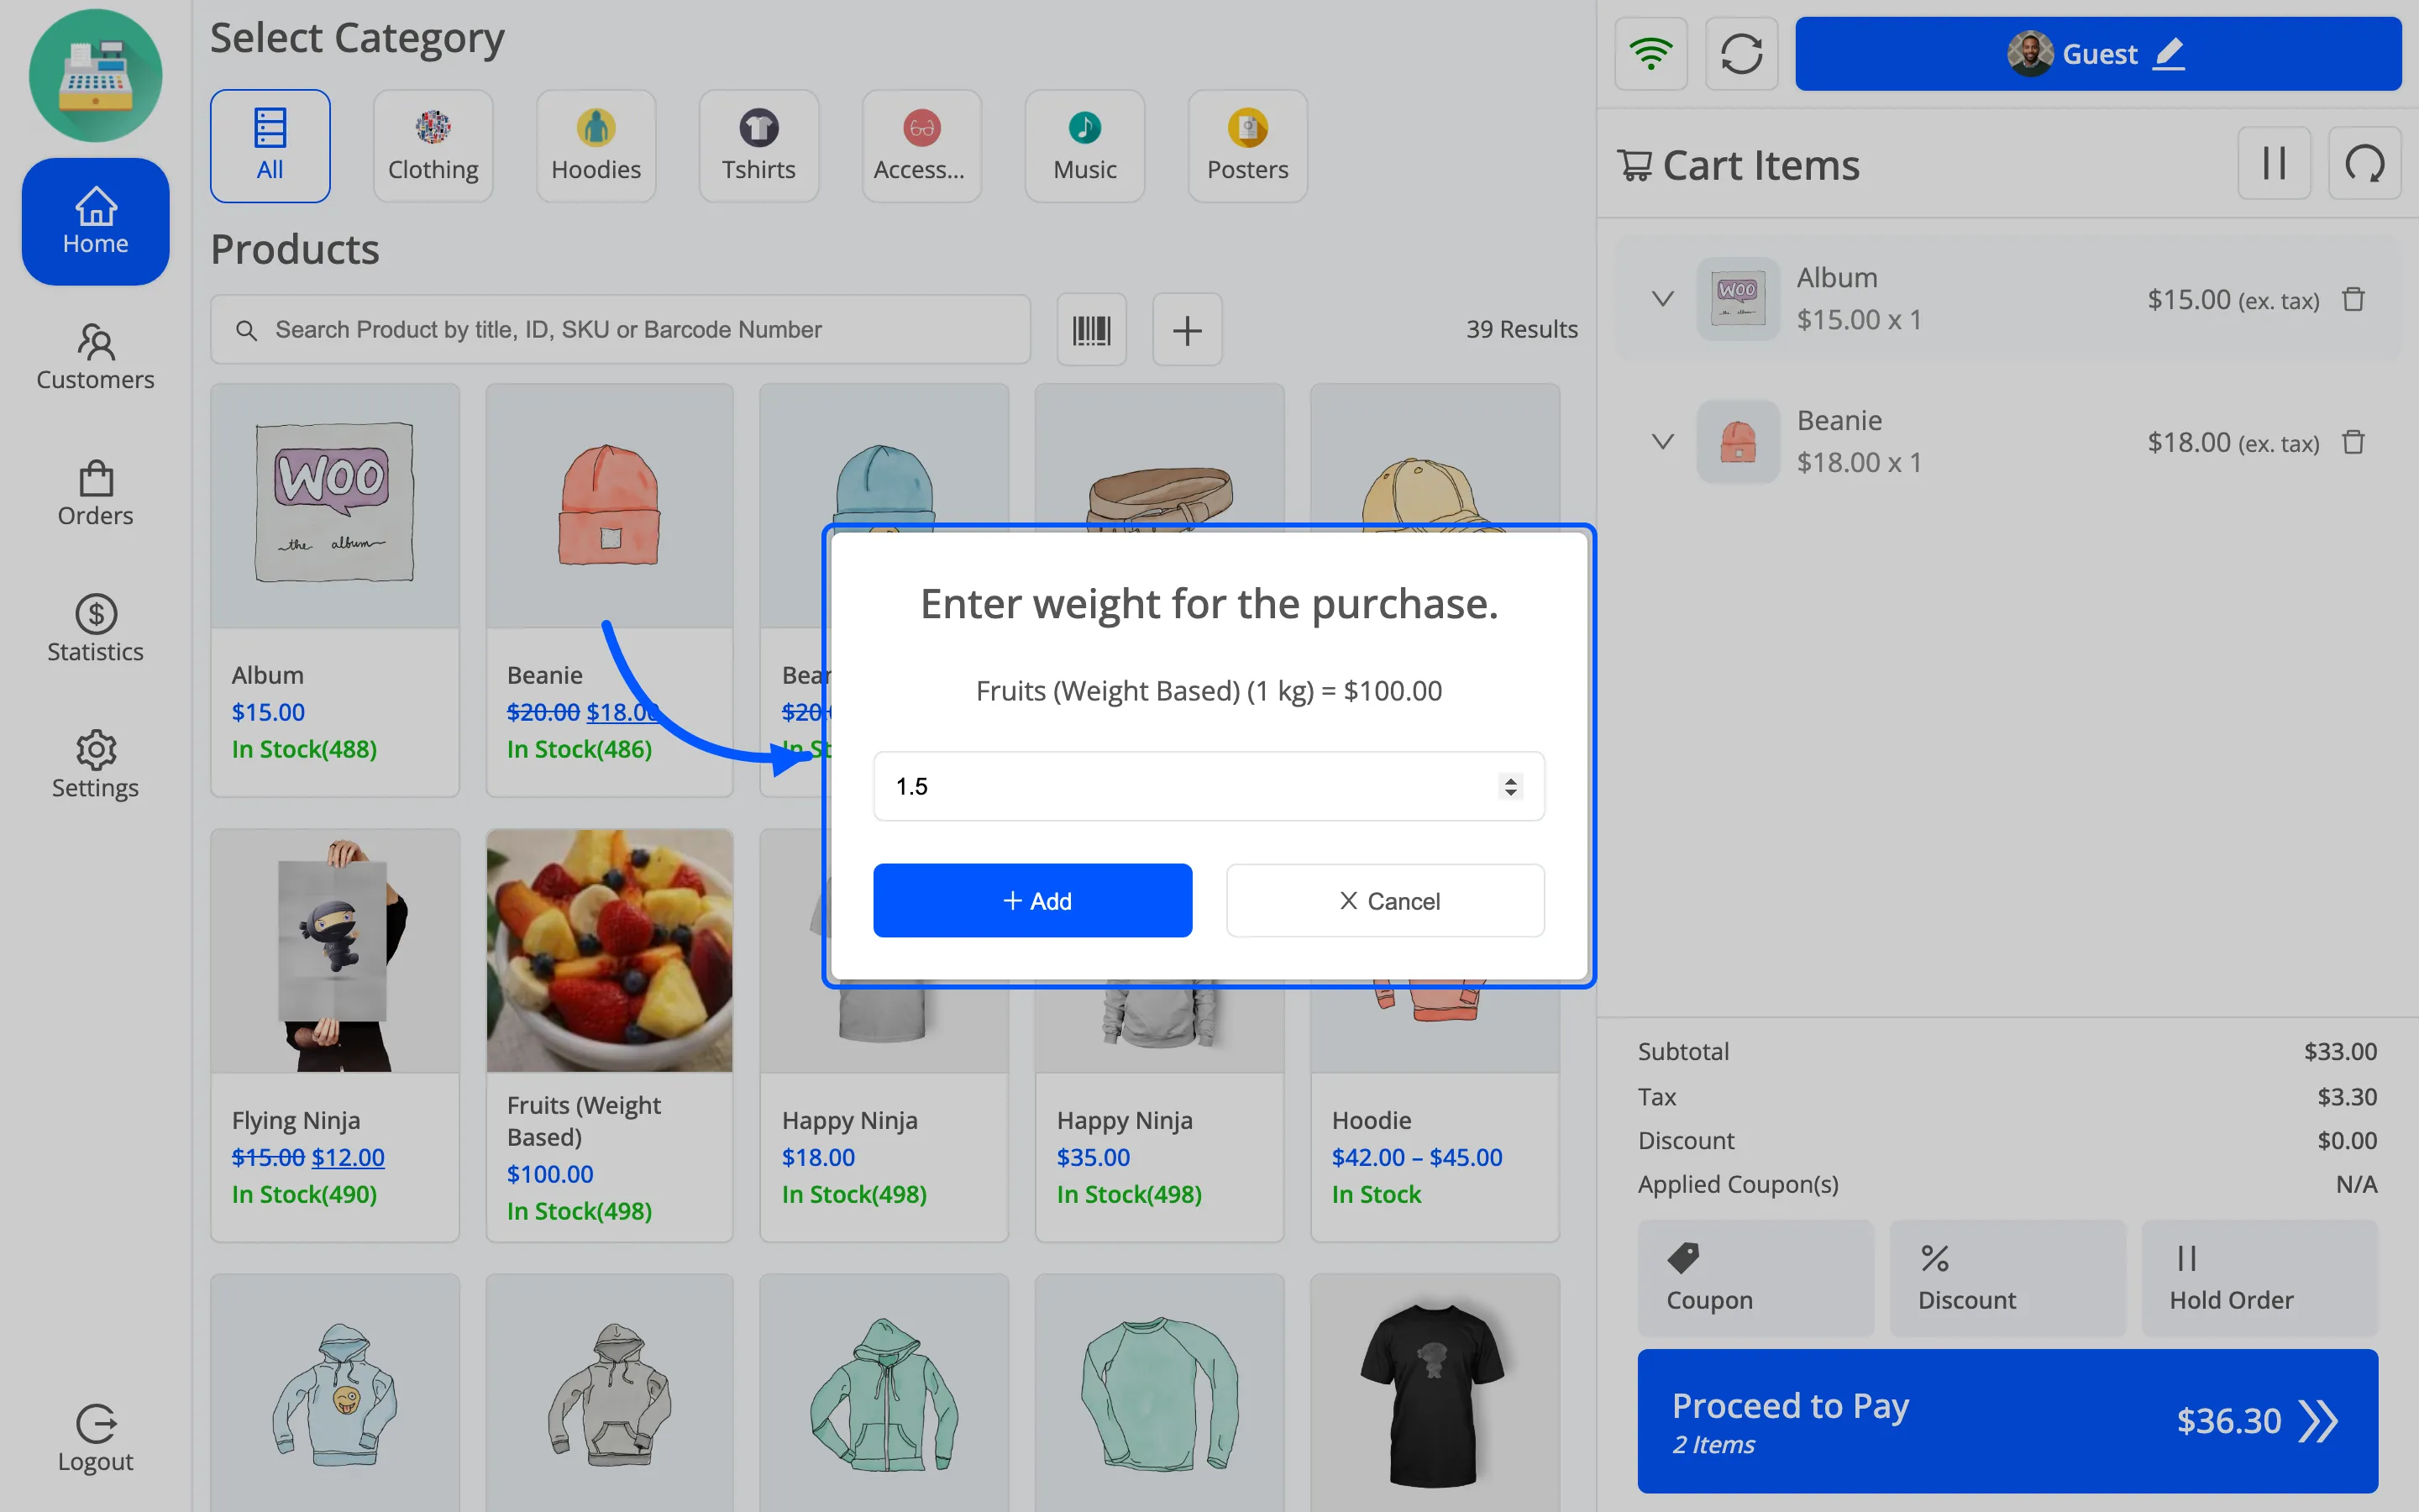The image size is (2419, 1512).
Task: Select the black t-shirt product
Action: (x=1435, y=1393)
